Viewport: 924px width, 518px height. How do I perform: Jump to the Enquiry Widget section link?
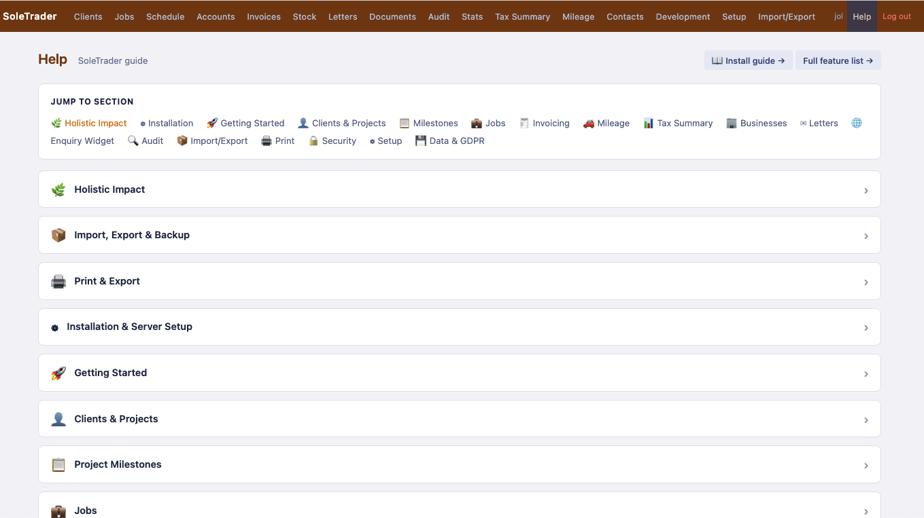coord(82,141)
